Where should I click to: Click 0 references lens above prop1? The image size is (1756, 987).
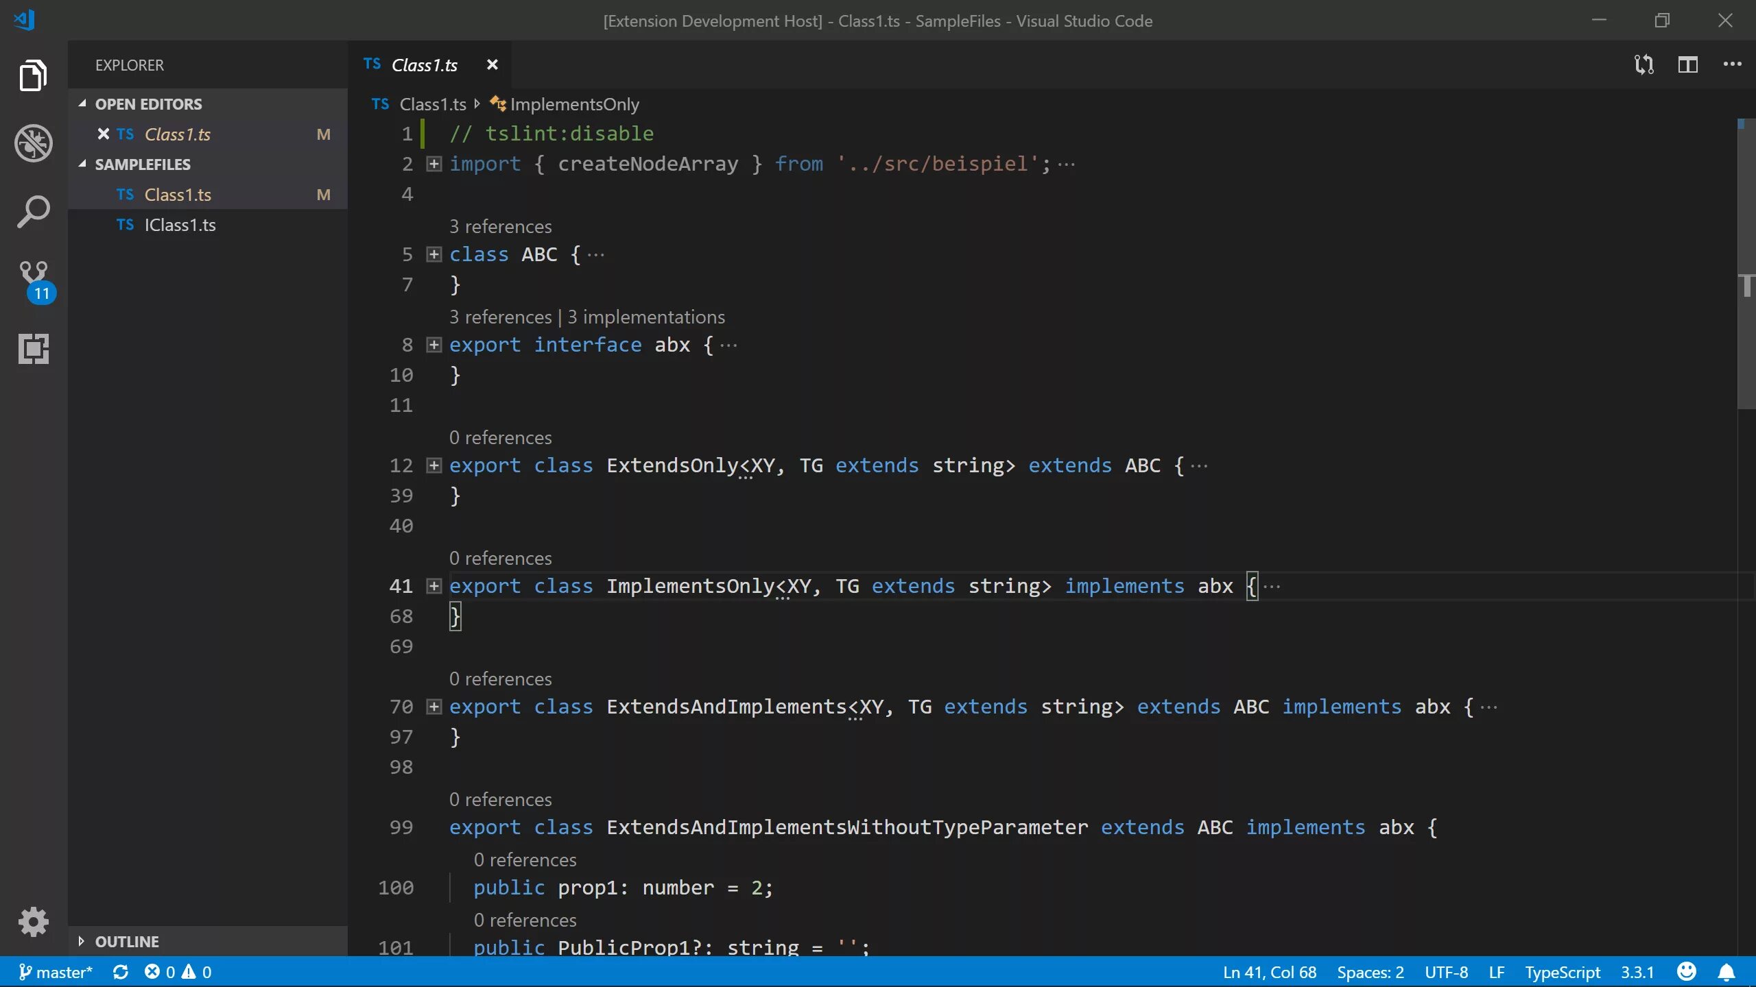click(525, 860)
